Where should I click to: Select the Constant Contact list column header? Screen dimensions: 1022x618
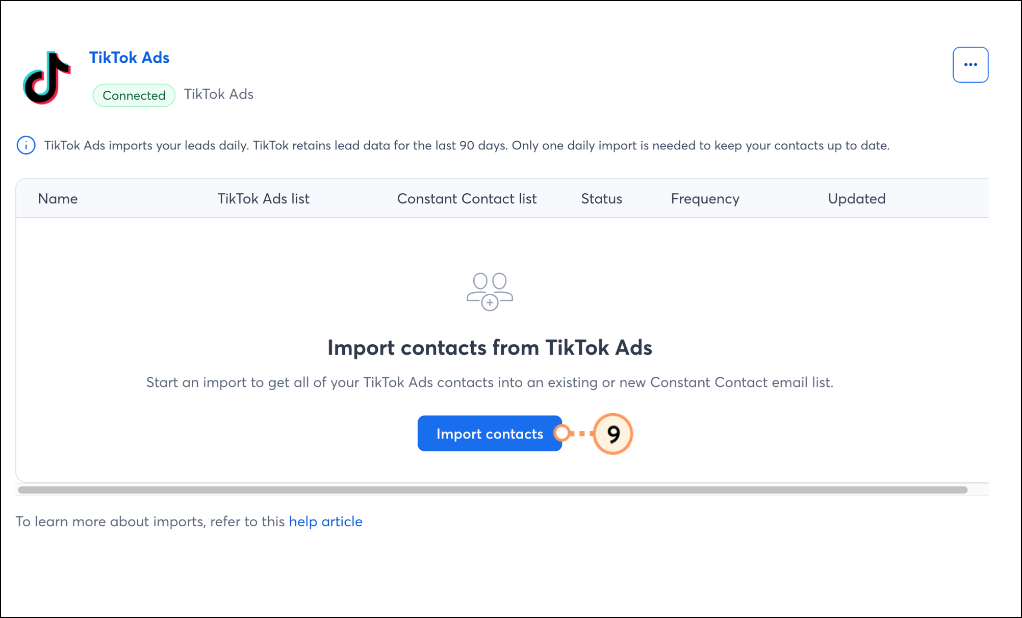[x=467, y=198]
